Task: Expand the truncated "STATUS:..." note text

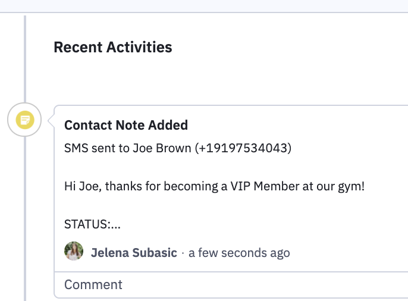Action: (x=92, y=224)
